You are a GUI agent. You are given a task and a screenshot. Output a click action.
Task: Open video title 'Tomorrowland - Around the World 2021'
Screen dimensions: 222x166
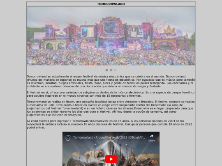click(109, 137)
